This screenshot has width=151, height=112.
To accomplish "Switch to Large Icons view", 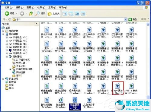I will point(65,14).
